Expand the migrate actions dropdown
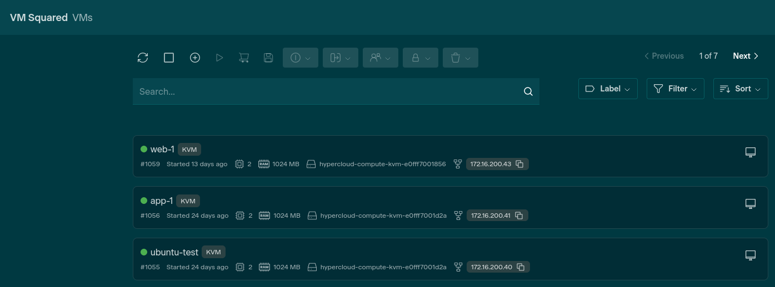 pos(341,58)
